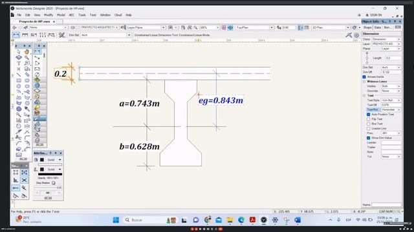Open the File menu
The image size is (414, 232).
[19, 15]
